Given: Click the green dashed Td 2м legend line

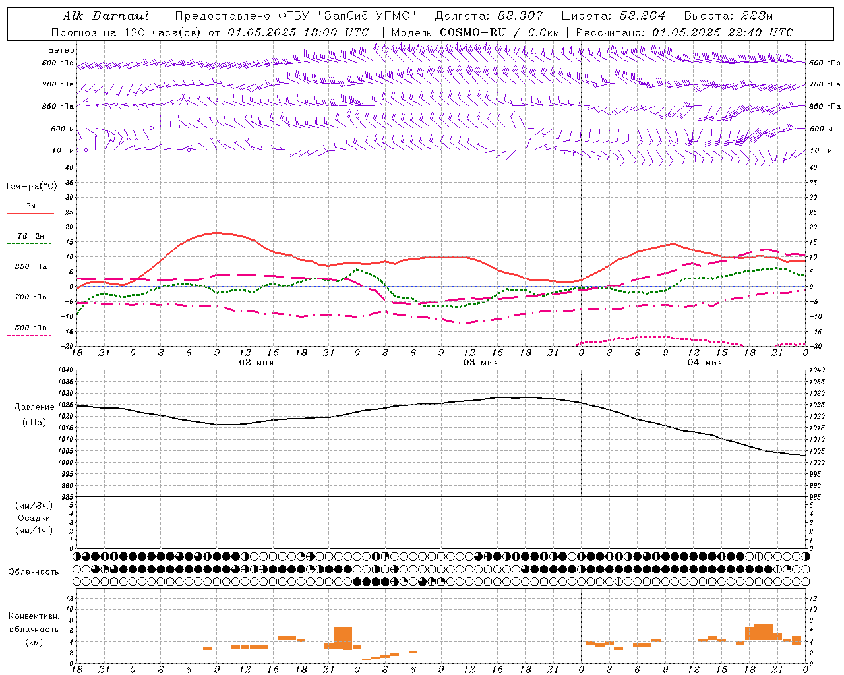Looking at the screenshot, I should pos(29,244).
